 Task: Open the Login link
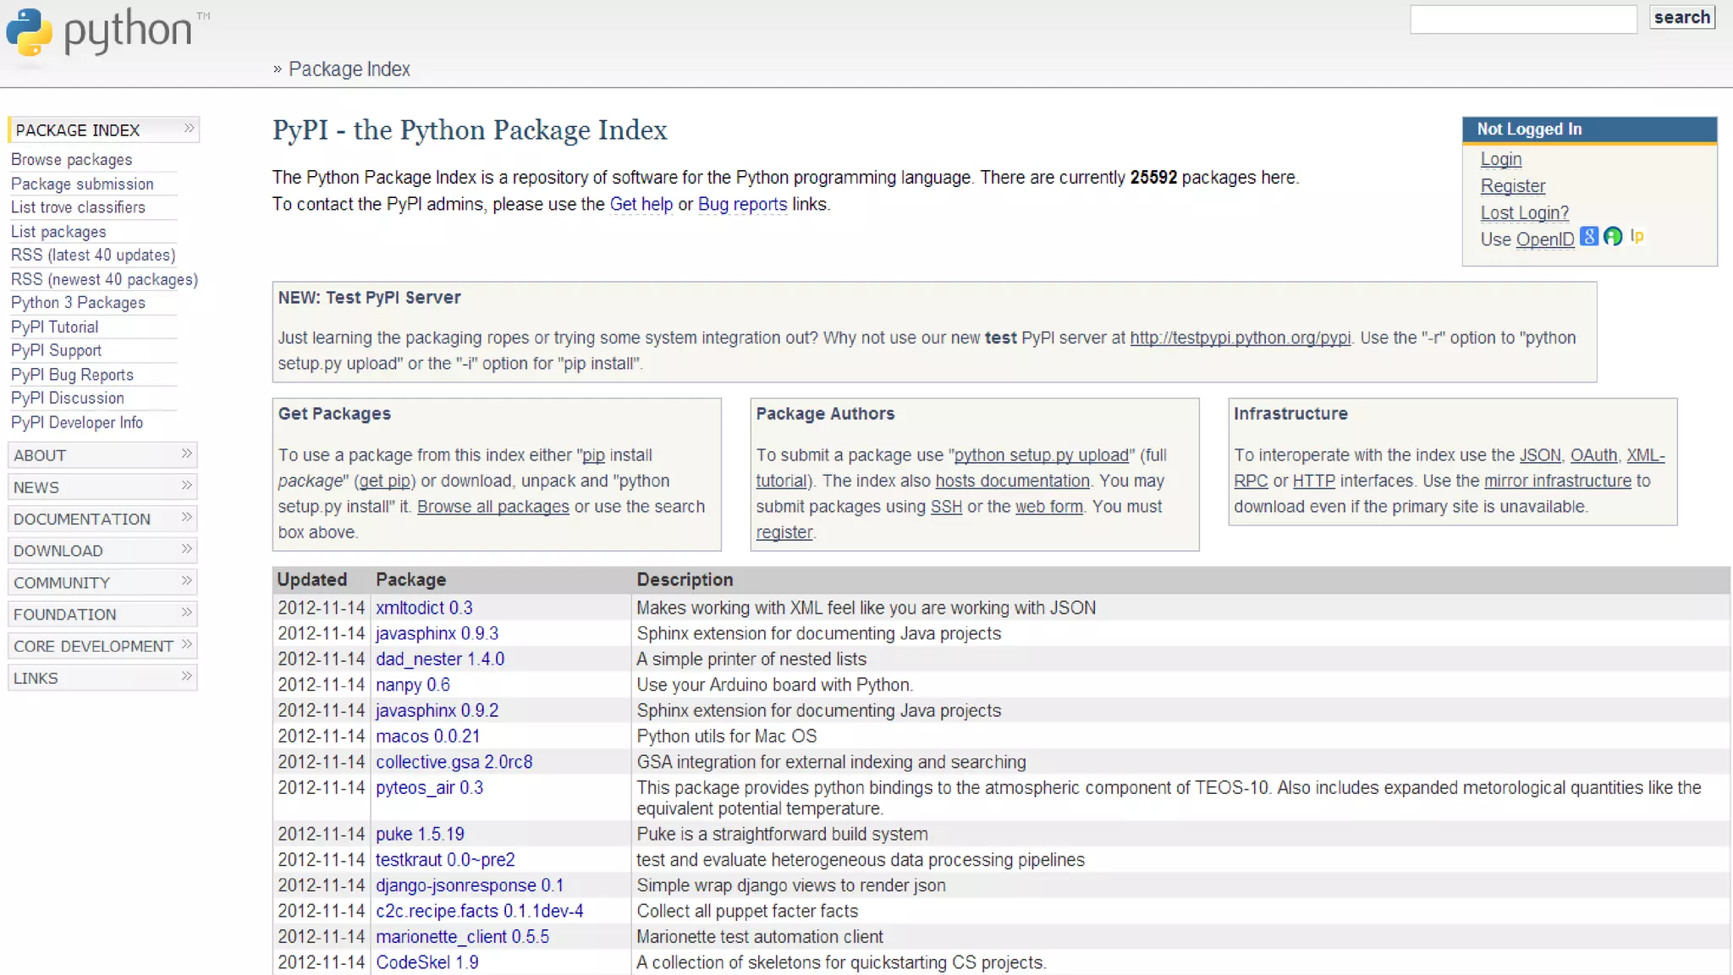1500,159
